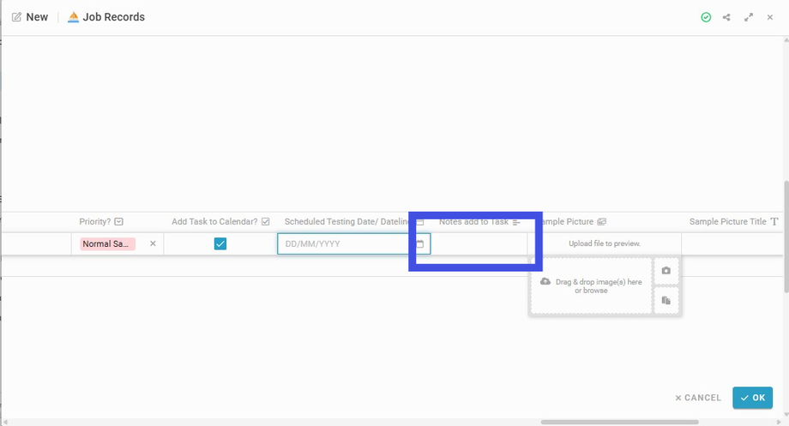Paste image using the clipboard icon

(666, 300)
